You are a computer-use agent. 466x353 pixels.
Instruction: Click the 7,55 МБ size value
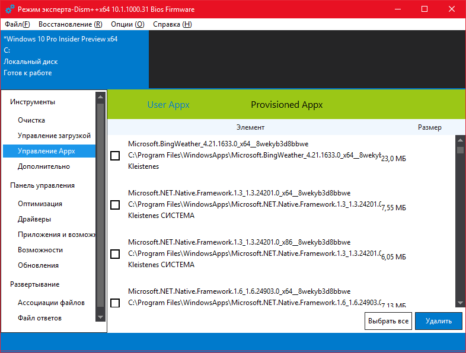pyautogui.click(x=394, y=208)
